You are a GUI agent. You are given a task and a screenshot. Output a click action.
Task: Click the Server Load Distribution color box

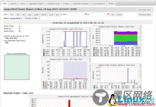point(17,67)
